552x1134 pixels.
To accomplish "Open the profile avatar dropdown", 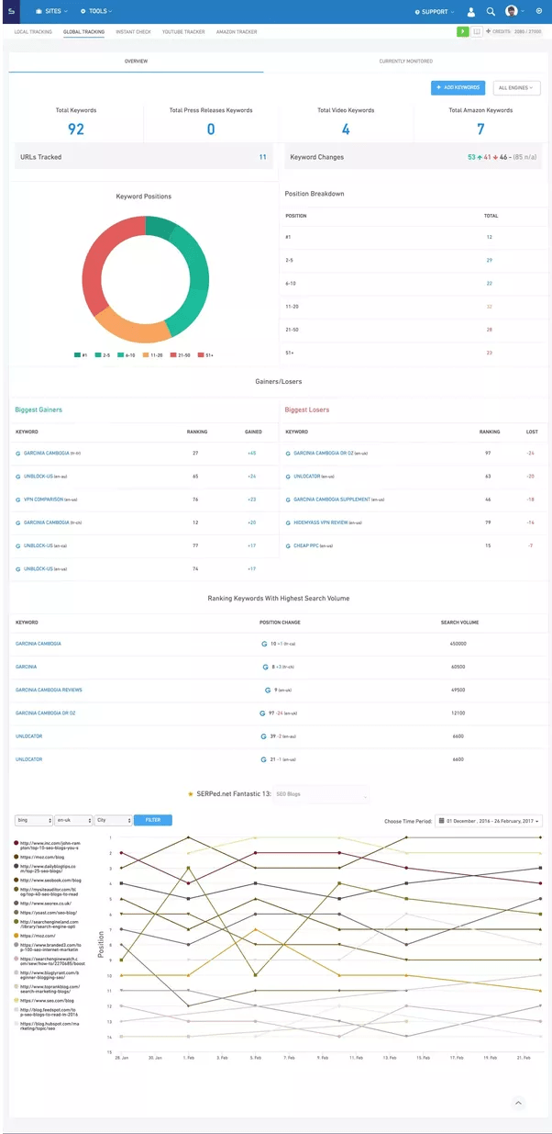I will coord(513,12).
